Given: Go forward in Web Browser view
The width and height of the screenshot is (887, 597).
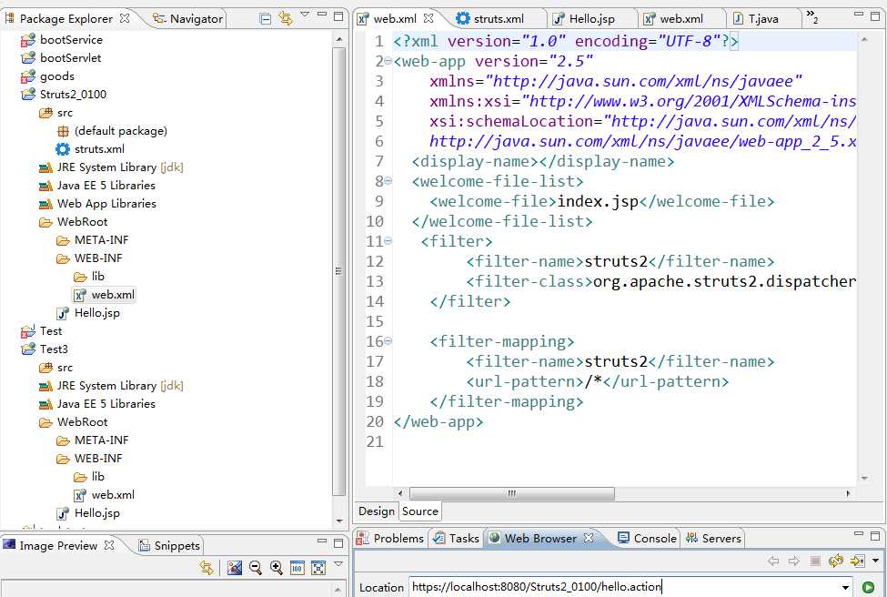Looking at the screenshot, I should coord(793,561).
